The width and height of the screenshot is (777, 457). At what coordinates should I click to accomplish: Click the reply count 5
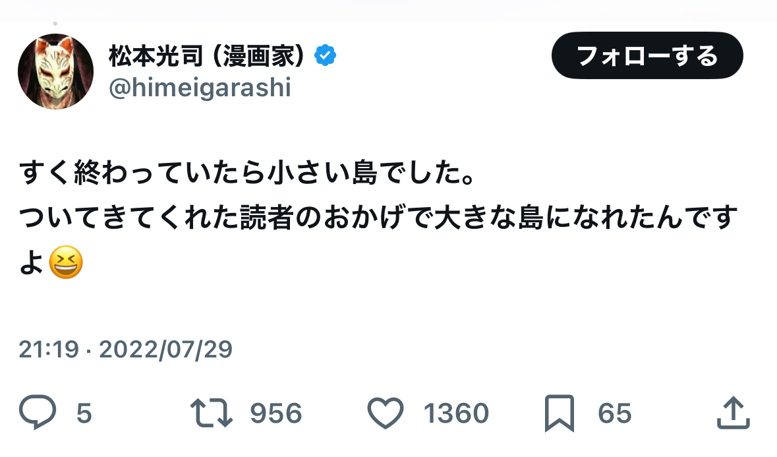point(84,414)
